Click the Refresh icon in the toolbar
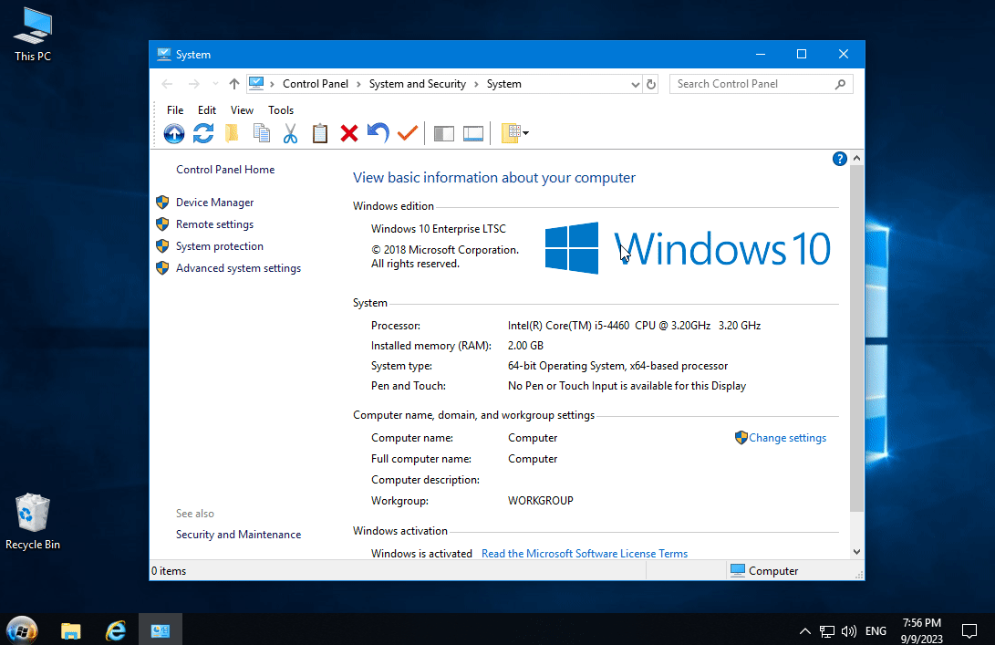This screenshot has width=995, height=645. [203, 133]
